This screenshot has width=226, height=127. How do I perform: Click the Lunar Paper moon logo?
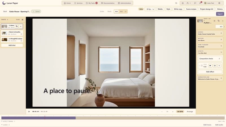(x=4, y=3)
